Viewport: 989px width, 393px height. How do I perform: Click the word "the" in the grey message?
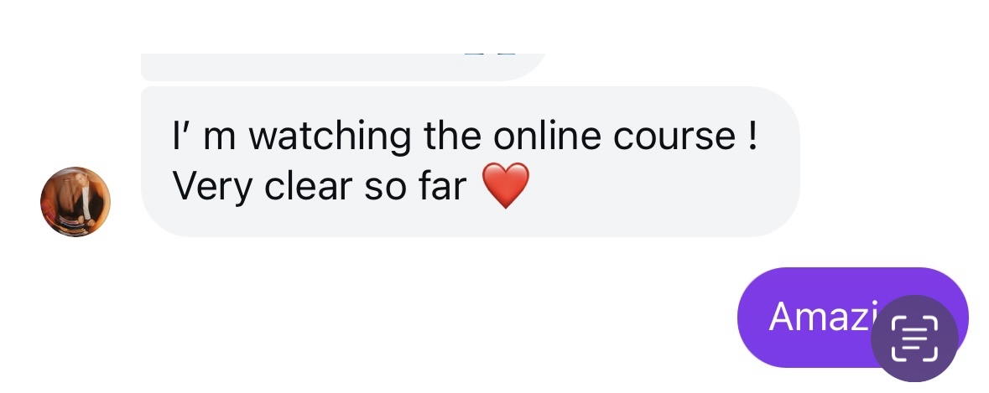(x=452, y=136)
